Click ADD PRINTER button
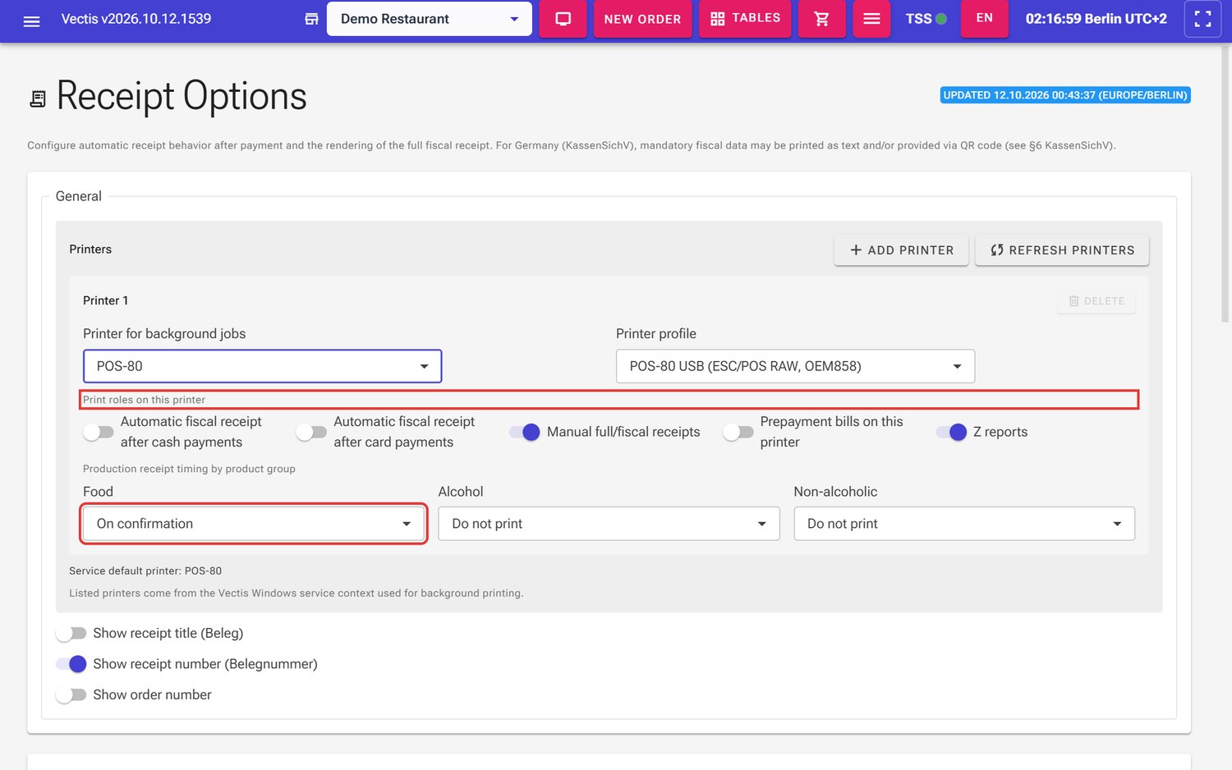Image resolution: width=1232 pixels, height=770 pixels. coord(901,250)
